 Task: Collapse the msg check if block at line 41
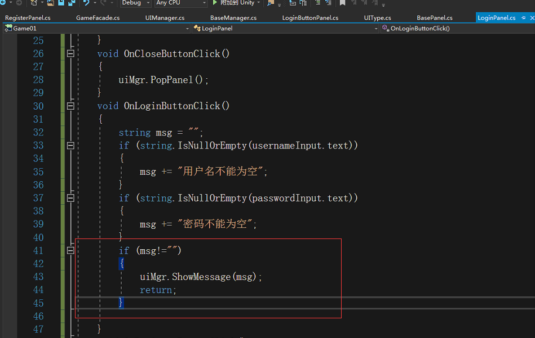coord(70,250)
